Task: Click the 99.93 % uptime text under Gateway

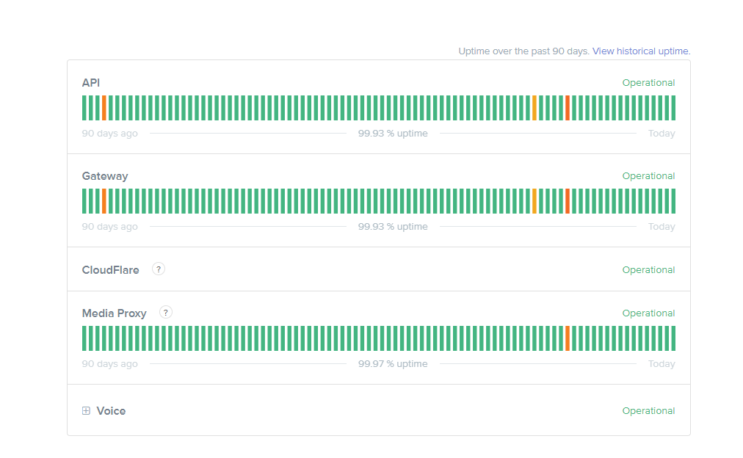Action: (x=393, y=226)
